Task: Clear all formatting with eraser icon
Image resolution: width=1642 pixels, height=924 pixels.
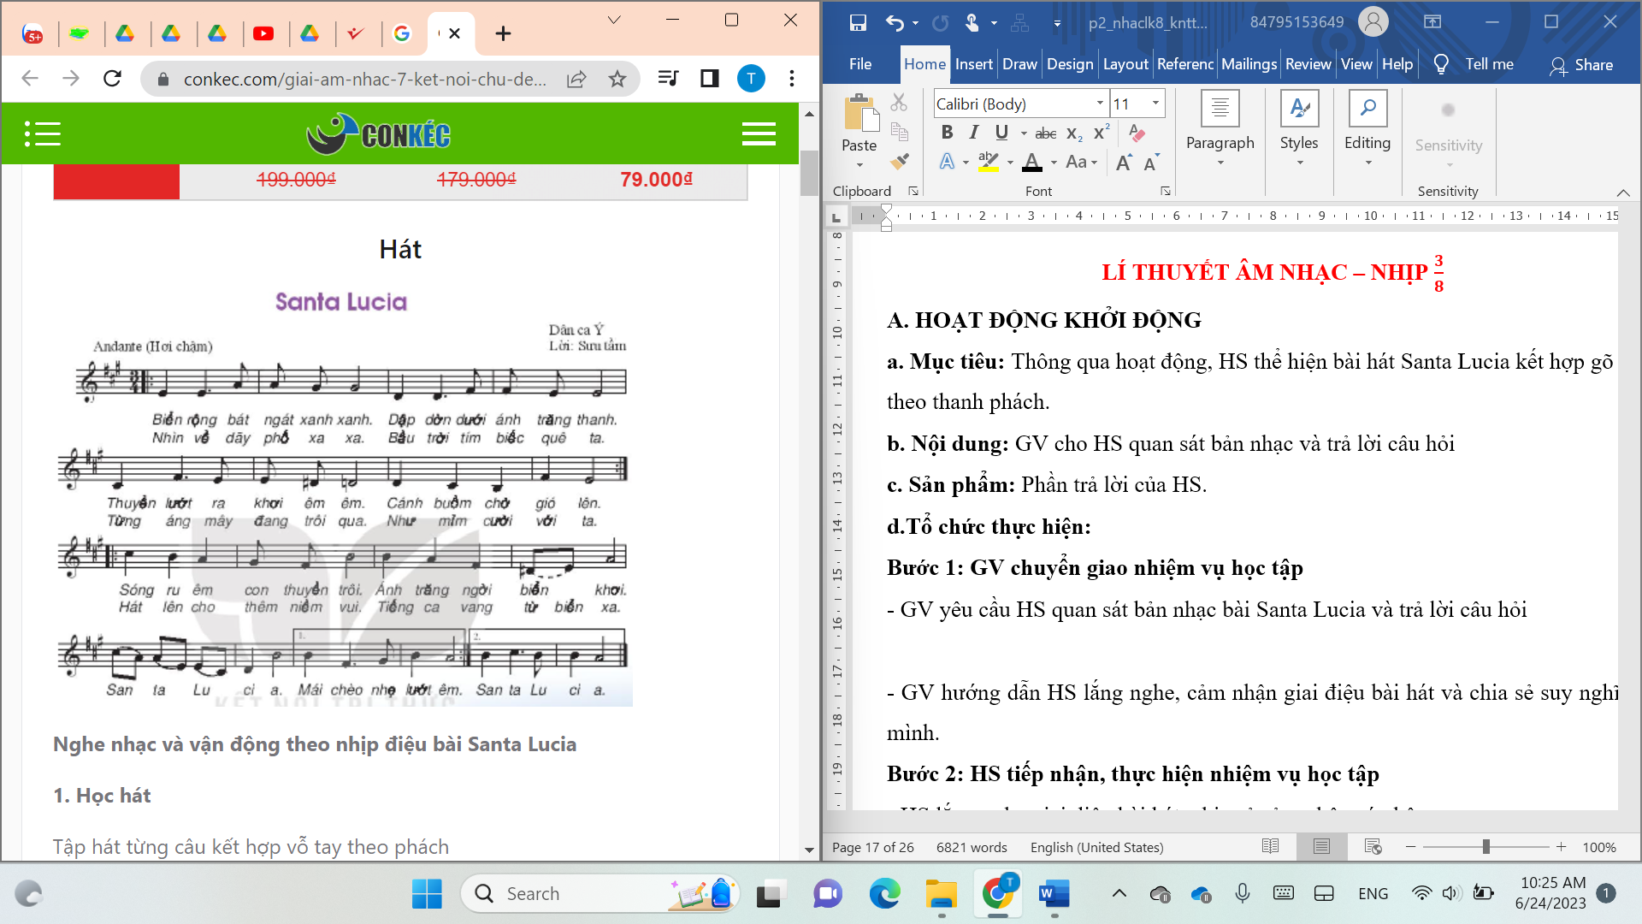Action: 1137,133
